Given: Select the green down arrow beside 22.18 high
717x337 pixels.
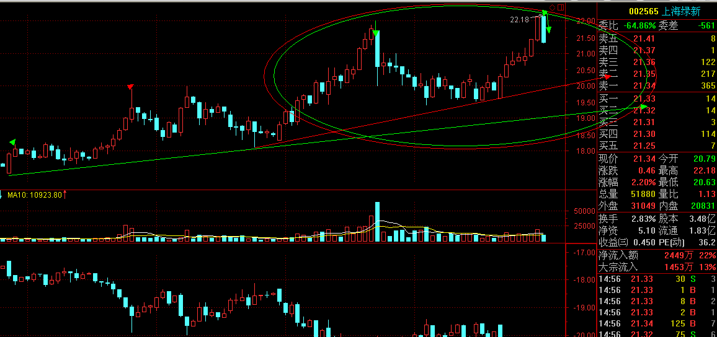Looking at the screenshot, I should [x=548, y=30].
